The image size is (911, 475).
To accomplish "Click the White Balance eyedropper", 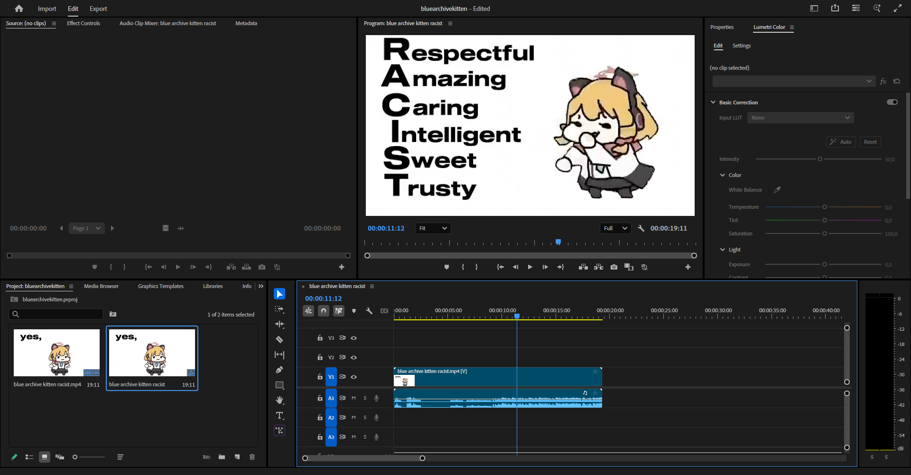I will 777,190.
